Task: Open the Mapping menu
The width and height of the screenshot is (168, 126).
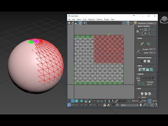Action: [x=91, y=19]
